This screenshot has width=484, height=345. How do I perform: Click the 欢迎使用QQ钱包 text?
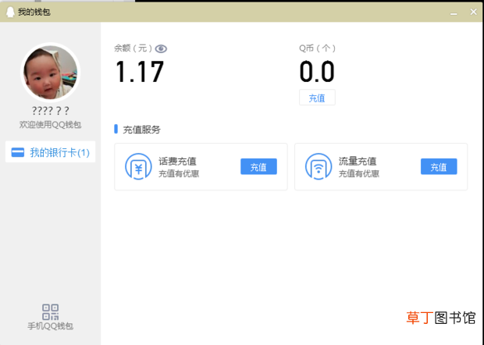(50, 125)
